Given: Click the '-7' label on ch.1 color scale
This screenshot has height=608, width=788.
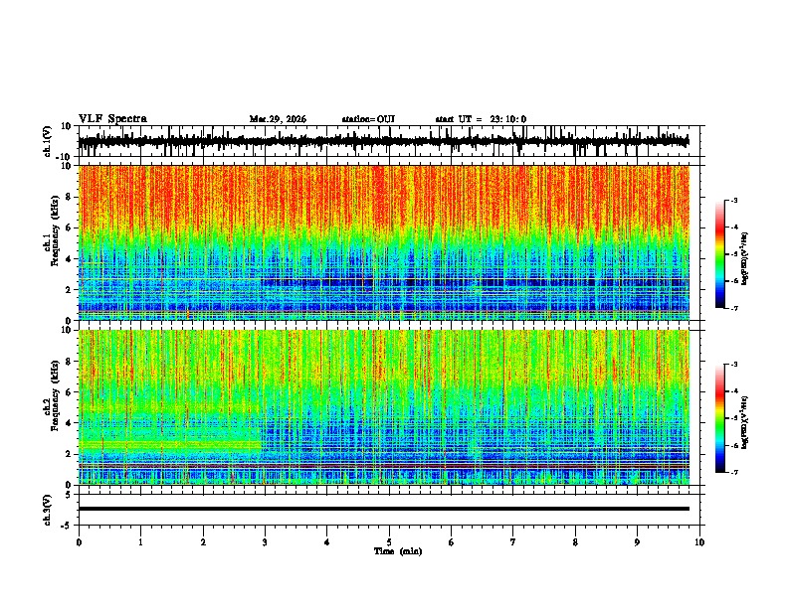Looking at the screenshot, I should point(734,308).
